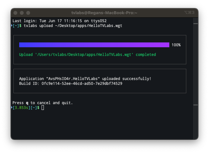Viewport: 209px width, 153px height.
Task: Click the terminal minimize window button
Action: [x=22, y=13]
